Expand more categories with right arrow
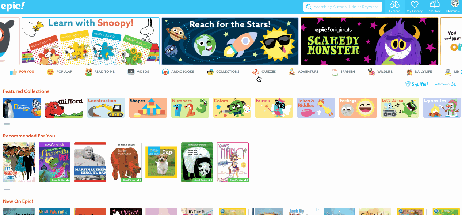Image resolution: width=462 pixels, height=215 pixels. coord(461,72)
